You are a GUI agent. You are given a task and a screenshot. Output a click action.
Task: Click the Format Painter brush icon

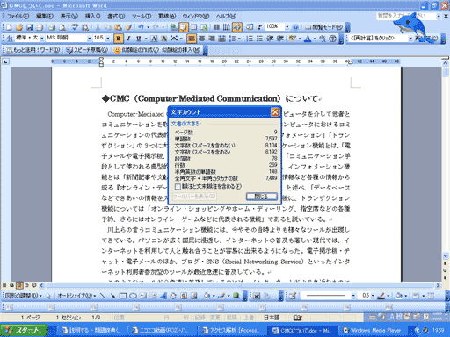pos(128,27)
